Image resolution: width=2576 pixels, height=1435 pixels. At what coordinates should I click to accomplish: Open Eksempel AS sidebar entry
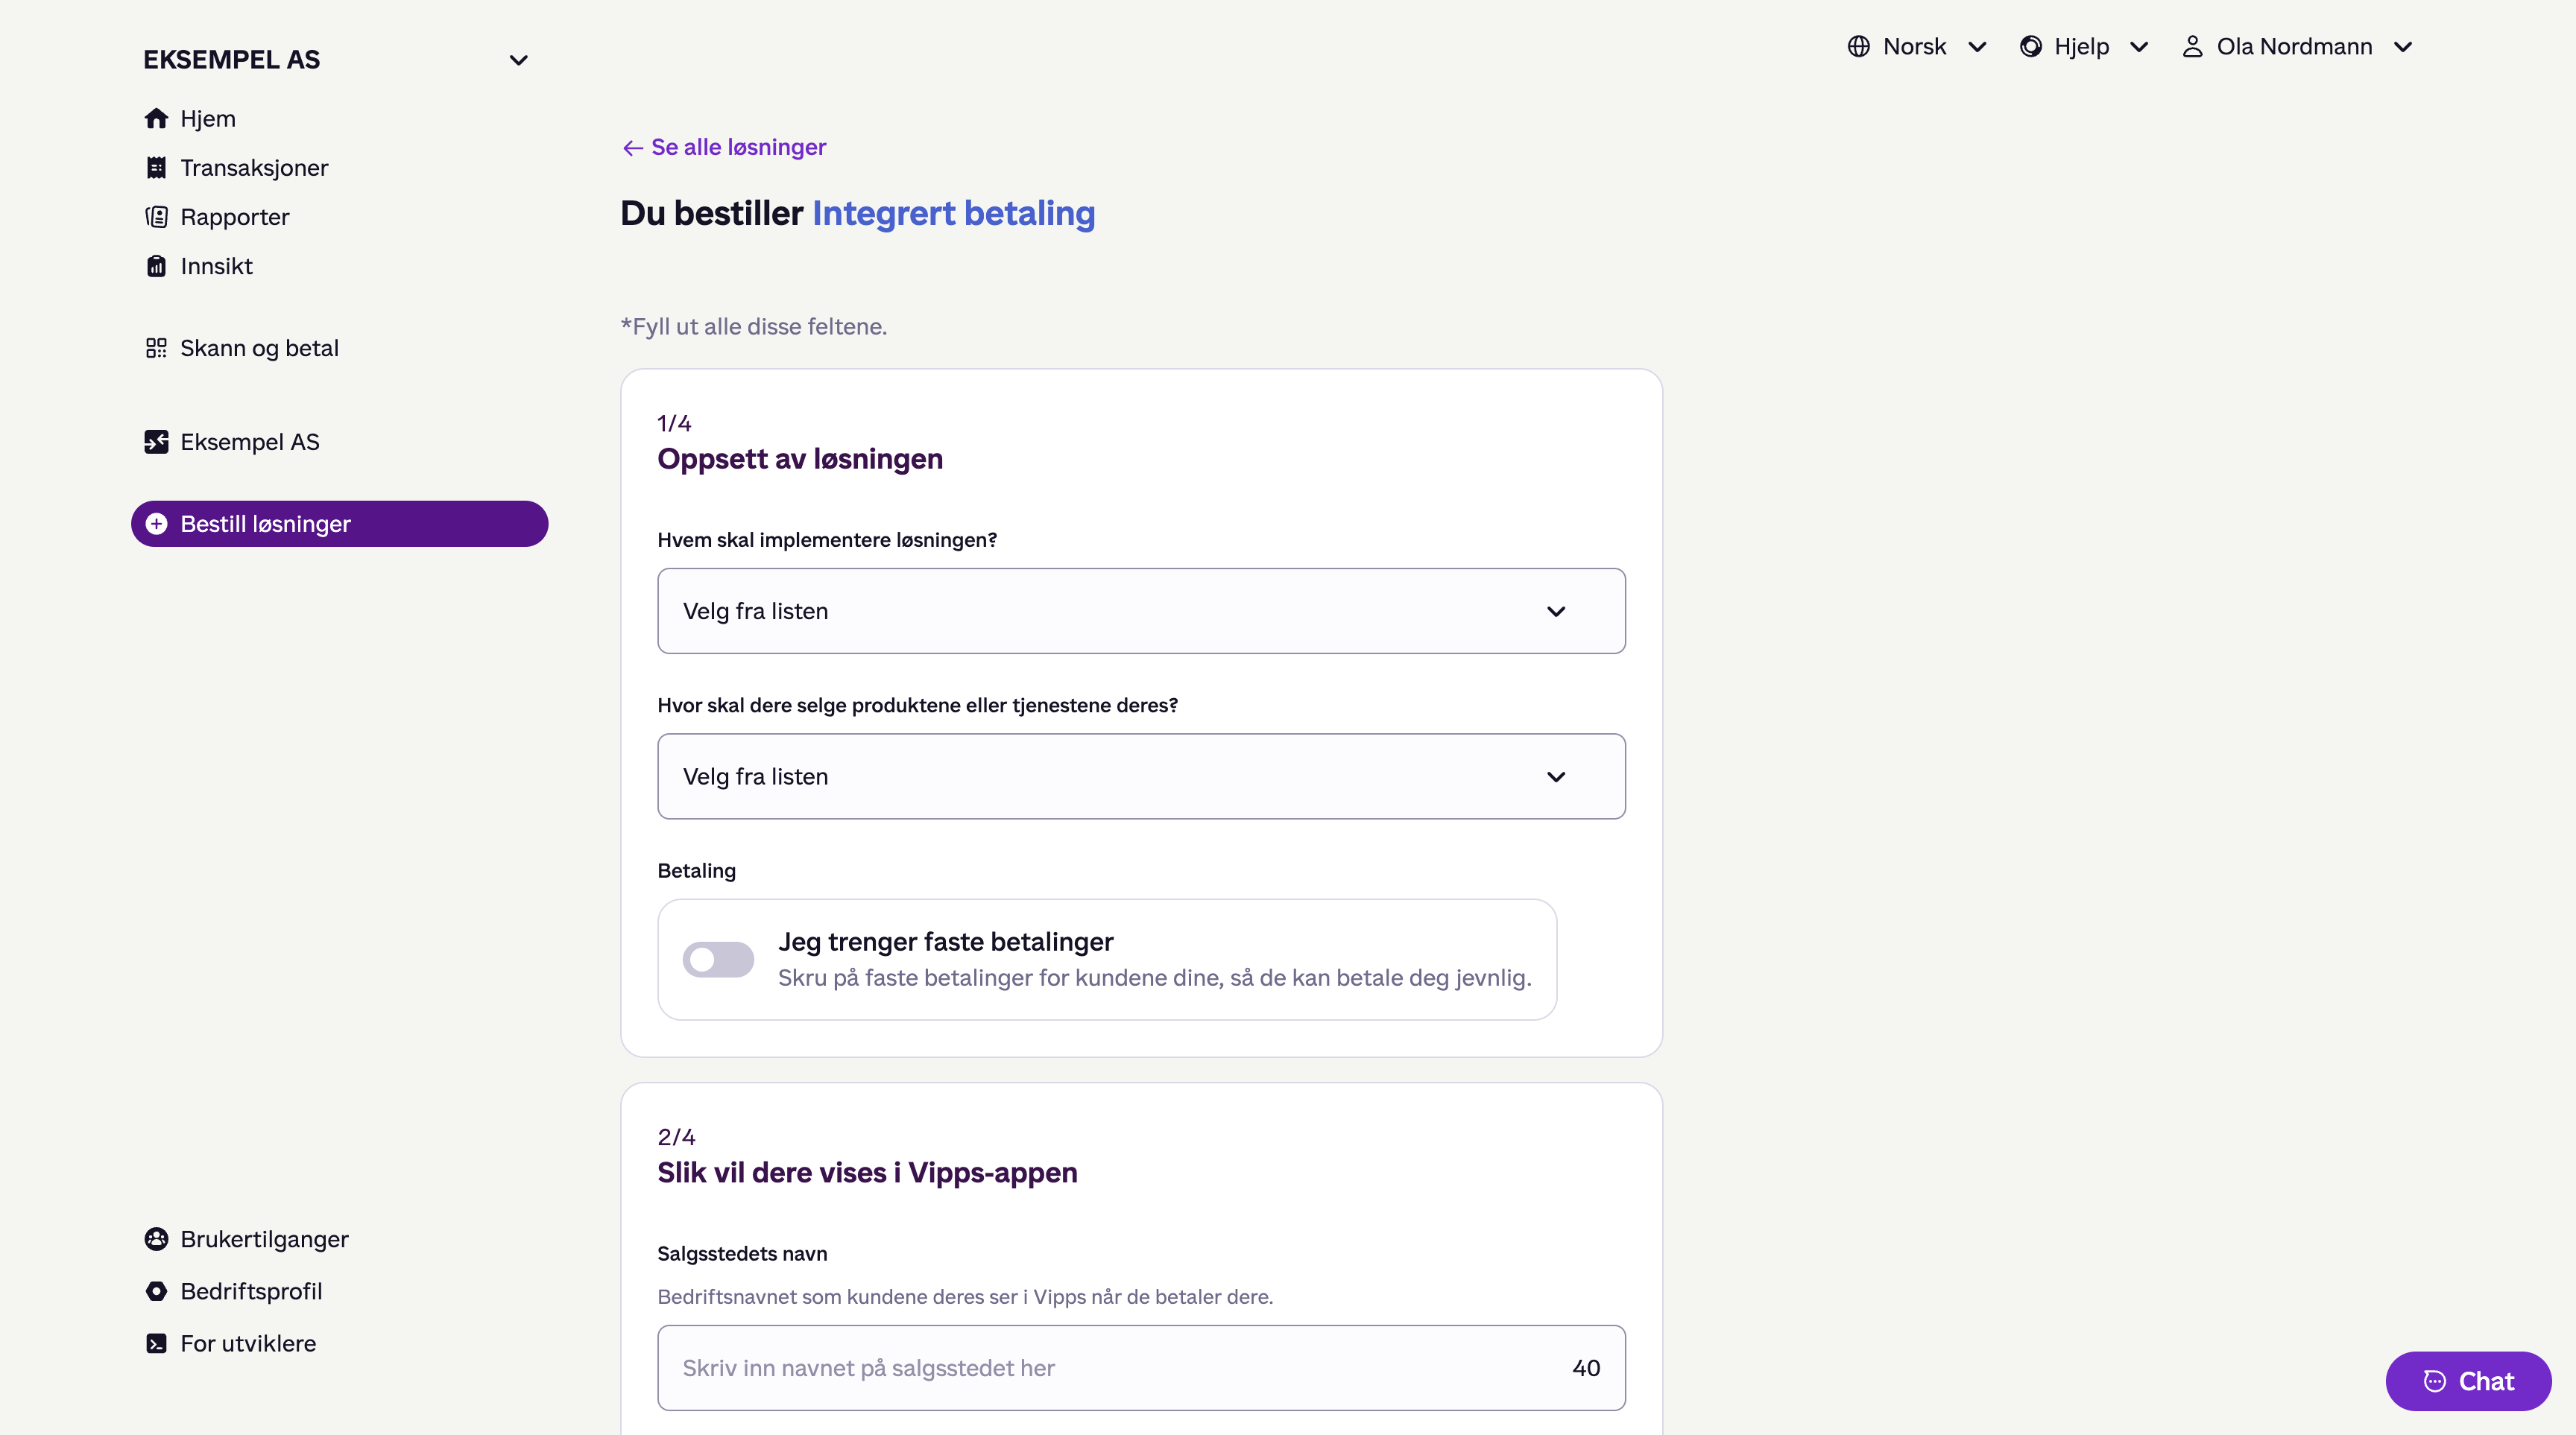(339, 442)
